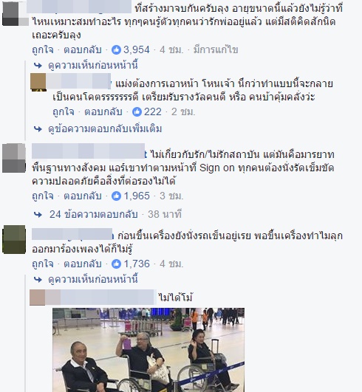Expand ดูข้อความตอบกลับเพิ่มเติม replies
Screen dimensions: 362x392
pyautogui.click(x=105, y=128)
